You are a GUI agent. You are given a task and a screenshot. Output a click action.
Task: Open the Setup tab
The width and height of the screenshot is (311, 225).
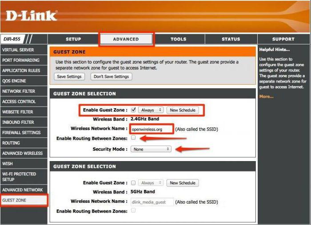[x=73, y=39]
